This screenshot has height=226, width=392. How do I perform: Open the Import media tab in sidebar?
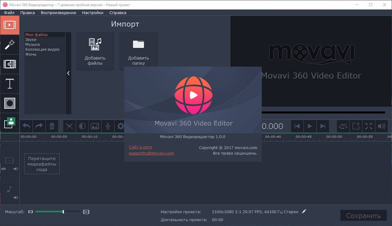pos(9,25)
